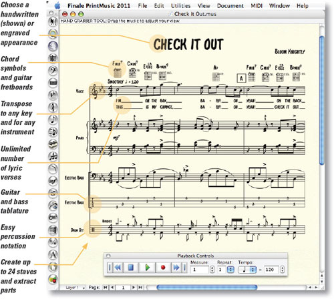Rewind playback to the beginning
The height and width of the screenshot is (299, 334).
tap(110, 267)
